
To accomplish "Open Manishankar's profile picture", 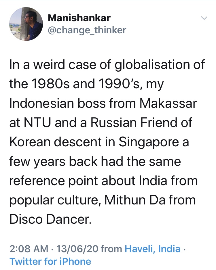I will 26,24.
